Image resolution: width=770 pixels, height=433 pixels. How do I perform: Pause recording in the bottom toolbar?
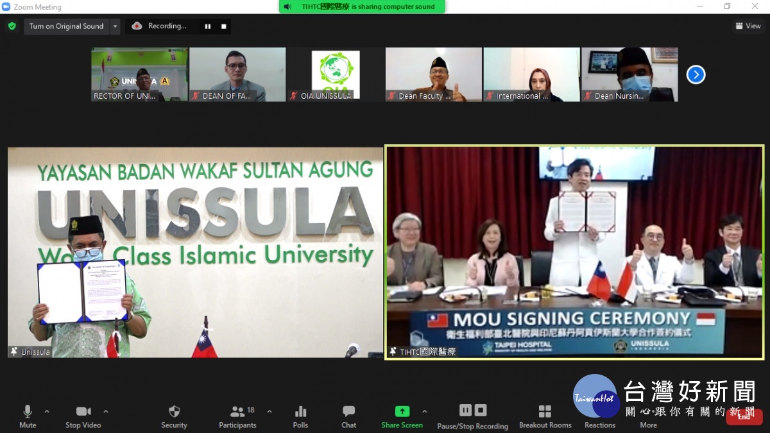coord(466,411)
